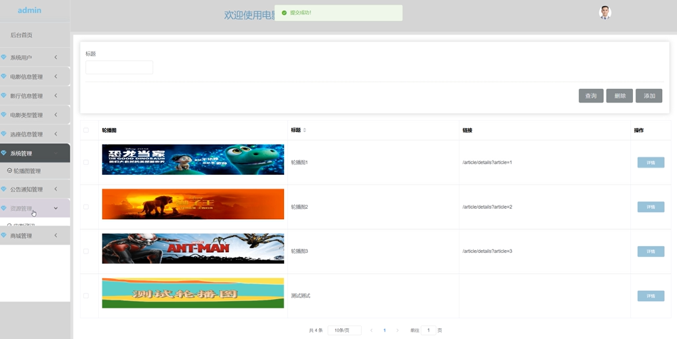Click the 删除 delete button
This screenshot has width=677, height=339.
pos(619,96)
